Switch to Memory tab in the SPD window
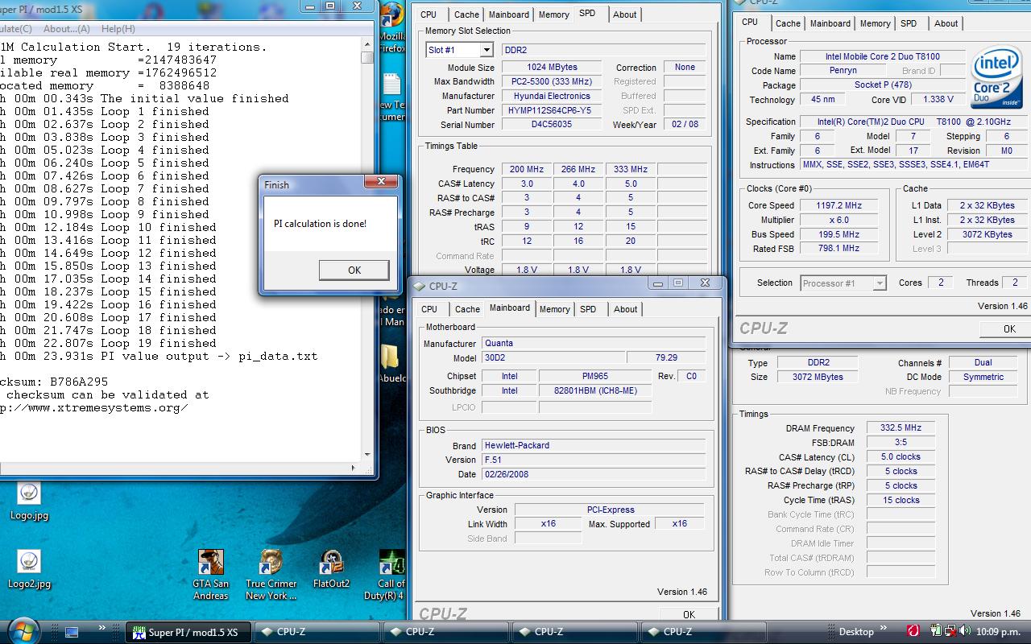 pyautogui.click(x=554, y=14)
